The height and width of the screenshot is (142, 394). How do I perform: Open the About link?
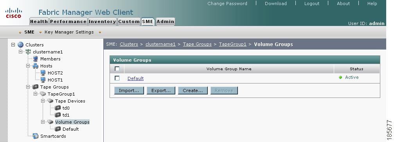[x=343, y=4]
